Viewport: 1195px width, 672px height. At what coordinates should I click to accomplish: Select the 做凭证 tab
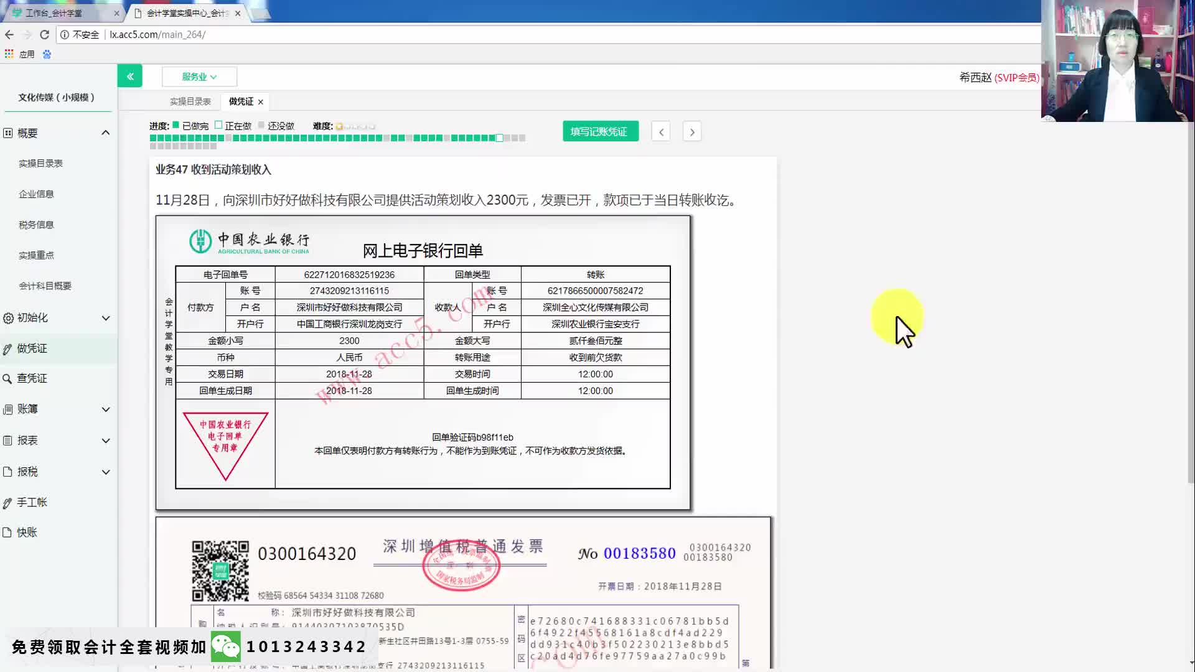click(x=240, y=101)
